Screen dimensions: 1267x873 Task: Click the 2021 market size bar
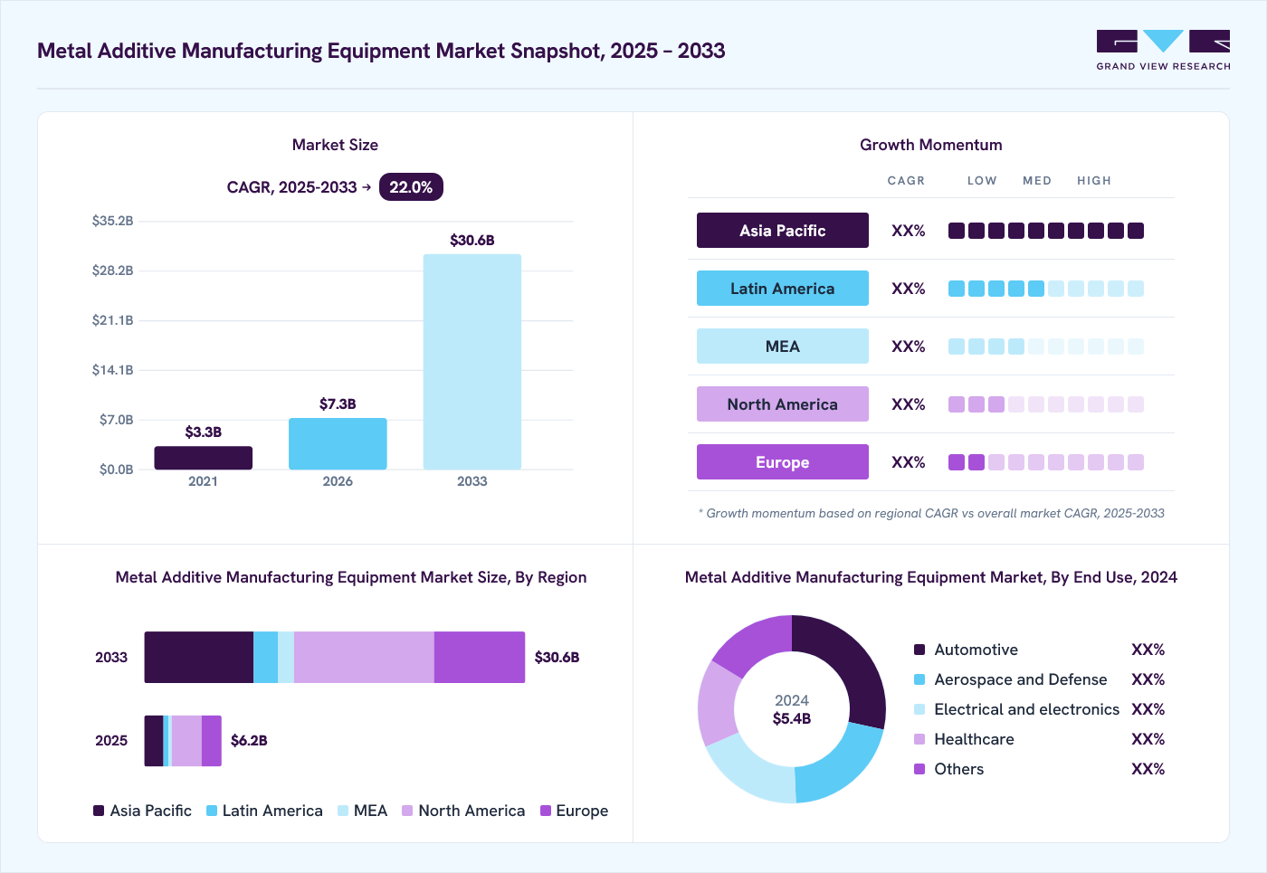pyautogui.click(x=204, y=458)
